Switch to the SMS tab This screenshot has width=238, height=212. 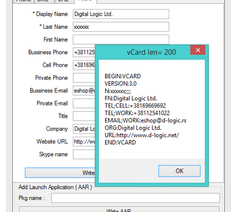[x=44, y=1]
